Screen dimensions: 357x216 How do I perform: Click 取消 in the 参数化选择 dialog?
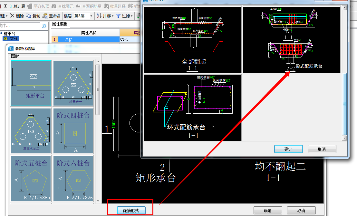[x=301, y=211]
